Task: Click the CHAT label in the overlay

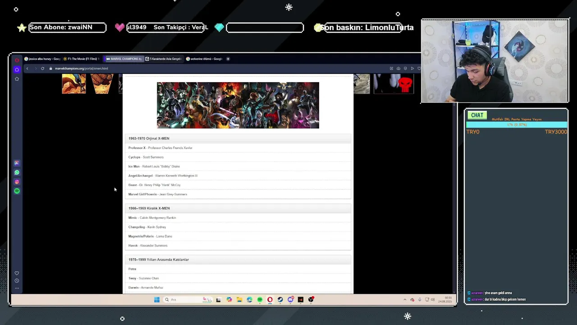Action: [477, 115]
